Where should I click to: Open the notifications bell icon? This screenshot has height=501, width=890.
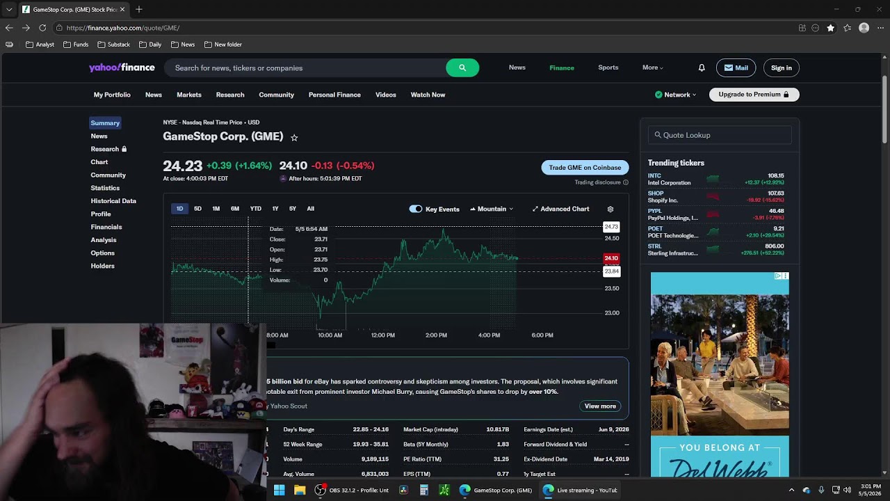(x=702, y=67)
